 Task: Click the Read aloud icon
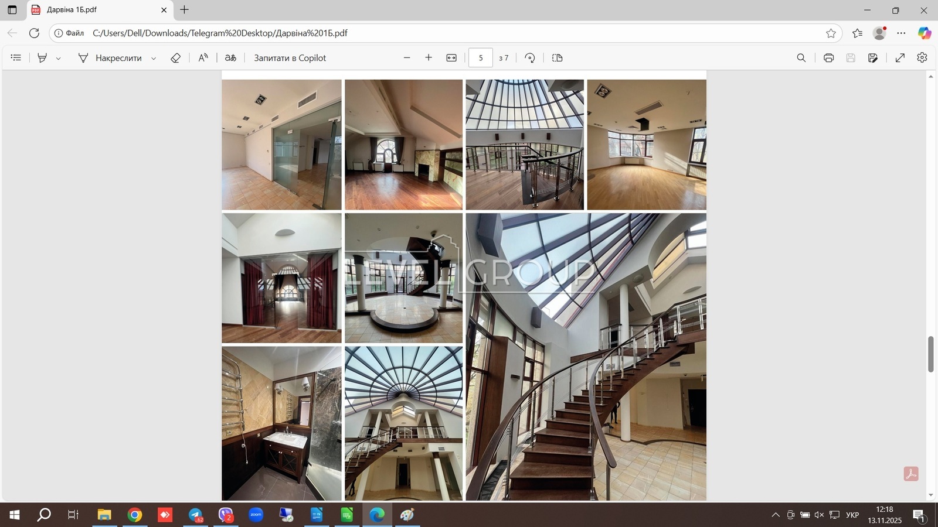pyautogui.click(x=203, y=57)
